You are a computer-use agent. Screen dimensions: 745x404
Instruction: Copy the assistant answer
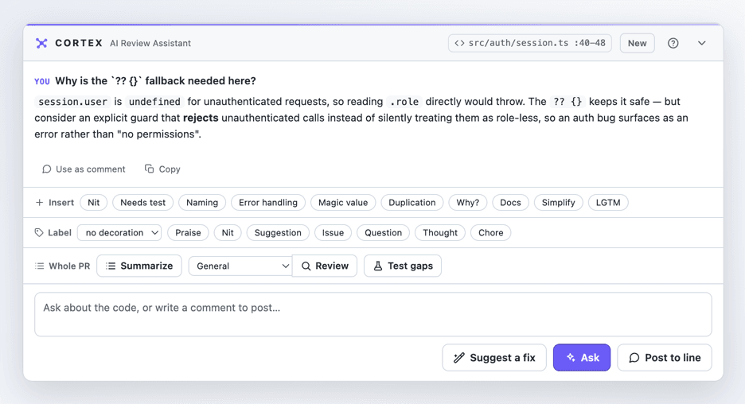click(162, 169)
